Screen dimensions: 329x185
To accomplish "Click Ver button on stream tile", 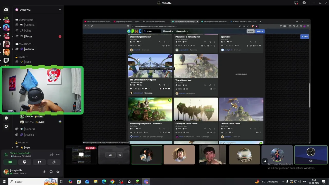I will coord(110,155).
